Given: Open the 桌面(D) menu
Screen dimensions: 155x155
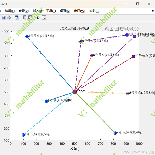Looking at the screenshot, I should 65,11.
